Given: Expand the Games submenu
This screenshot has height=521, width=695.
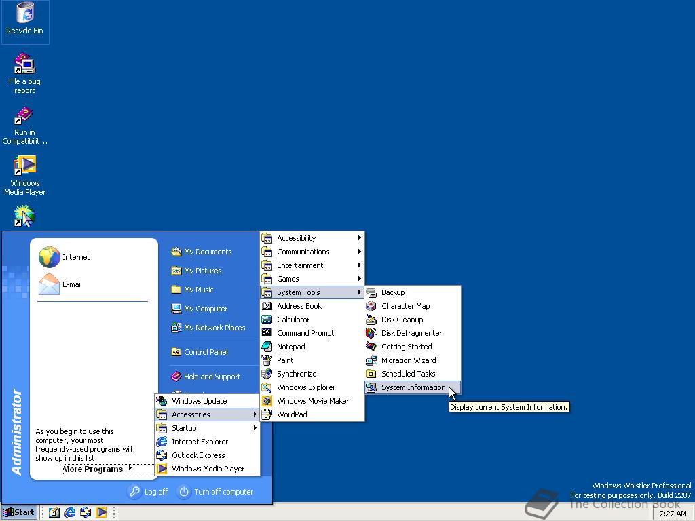Looking at the screenshot, I should click(312, 279).
